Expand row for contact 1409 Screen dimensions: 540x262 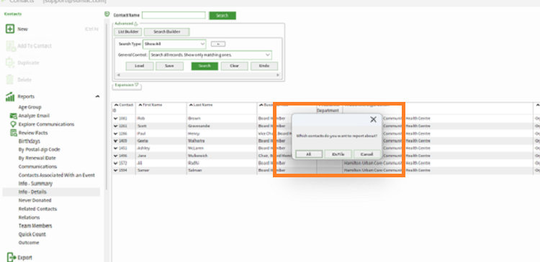115,141
